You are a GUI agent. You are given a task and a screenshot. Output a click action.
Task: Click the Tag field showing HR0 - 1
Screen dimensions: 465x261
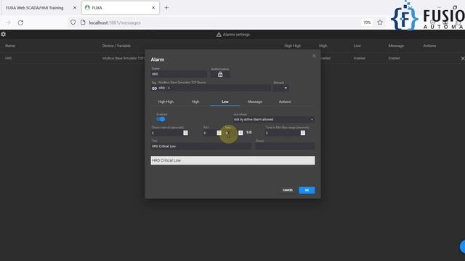pyautogui.click(x=214, y=88)
